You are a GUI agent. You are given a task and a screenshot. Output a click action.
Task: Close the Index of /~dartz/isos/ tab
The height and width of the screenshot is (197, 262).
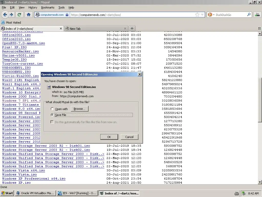point(61,29)
